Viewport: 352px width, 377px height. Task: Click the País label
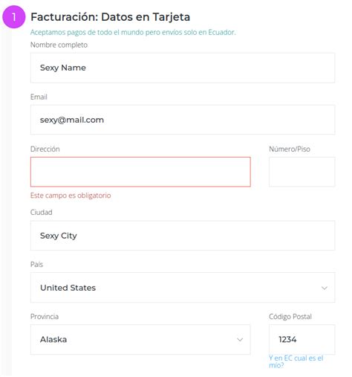pyautogui.click(x=36, y=265)
